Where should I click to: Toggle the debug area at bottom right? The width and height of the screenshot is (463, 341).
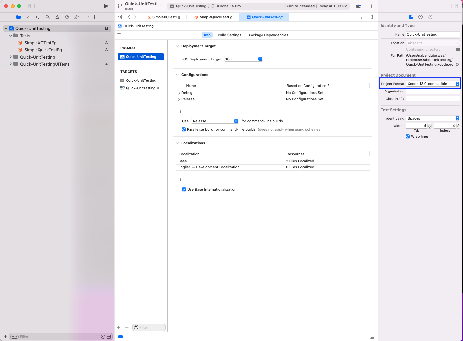(372, 336)
